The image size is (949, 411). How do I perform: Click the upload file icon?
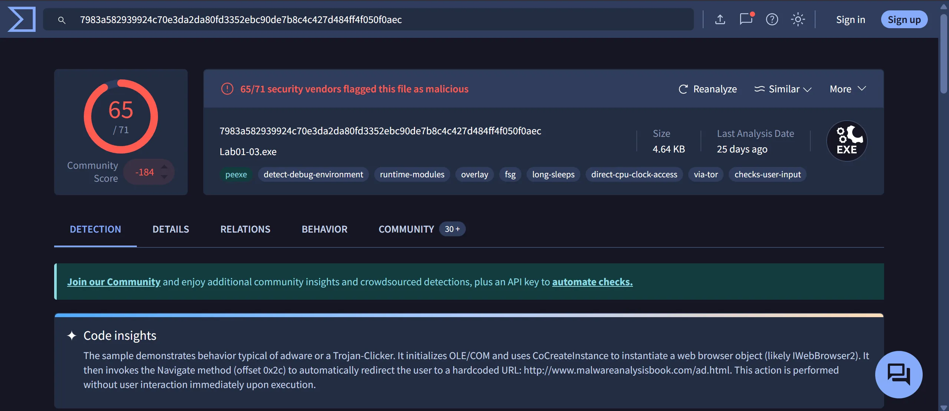tap(720, 19)
